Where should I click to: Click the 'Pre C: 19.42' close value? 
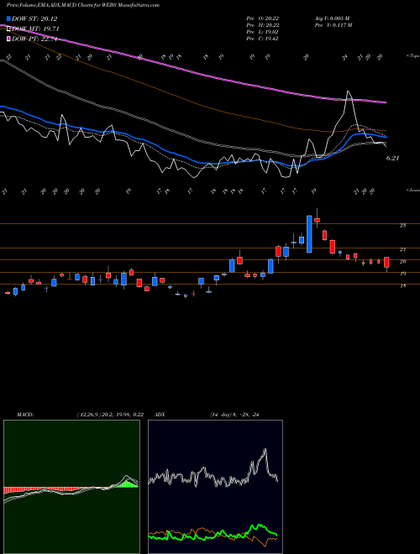tap(263, 39)
